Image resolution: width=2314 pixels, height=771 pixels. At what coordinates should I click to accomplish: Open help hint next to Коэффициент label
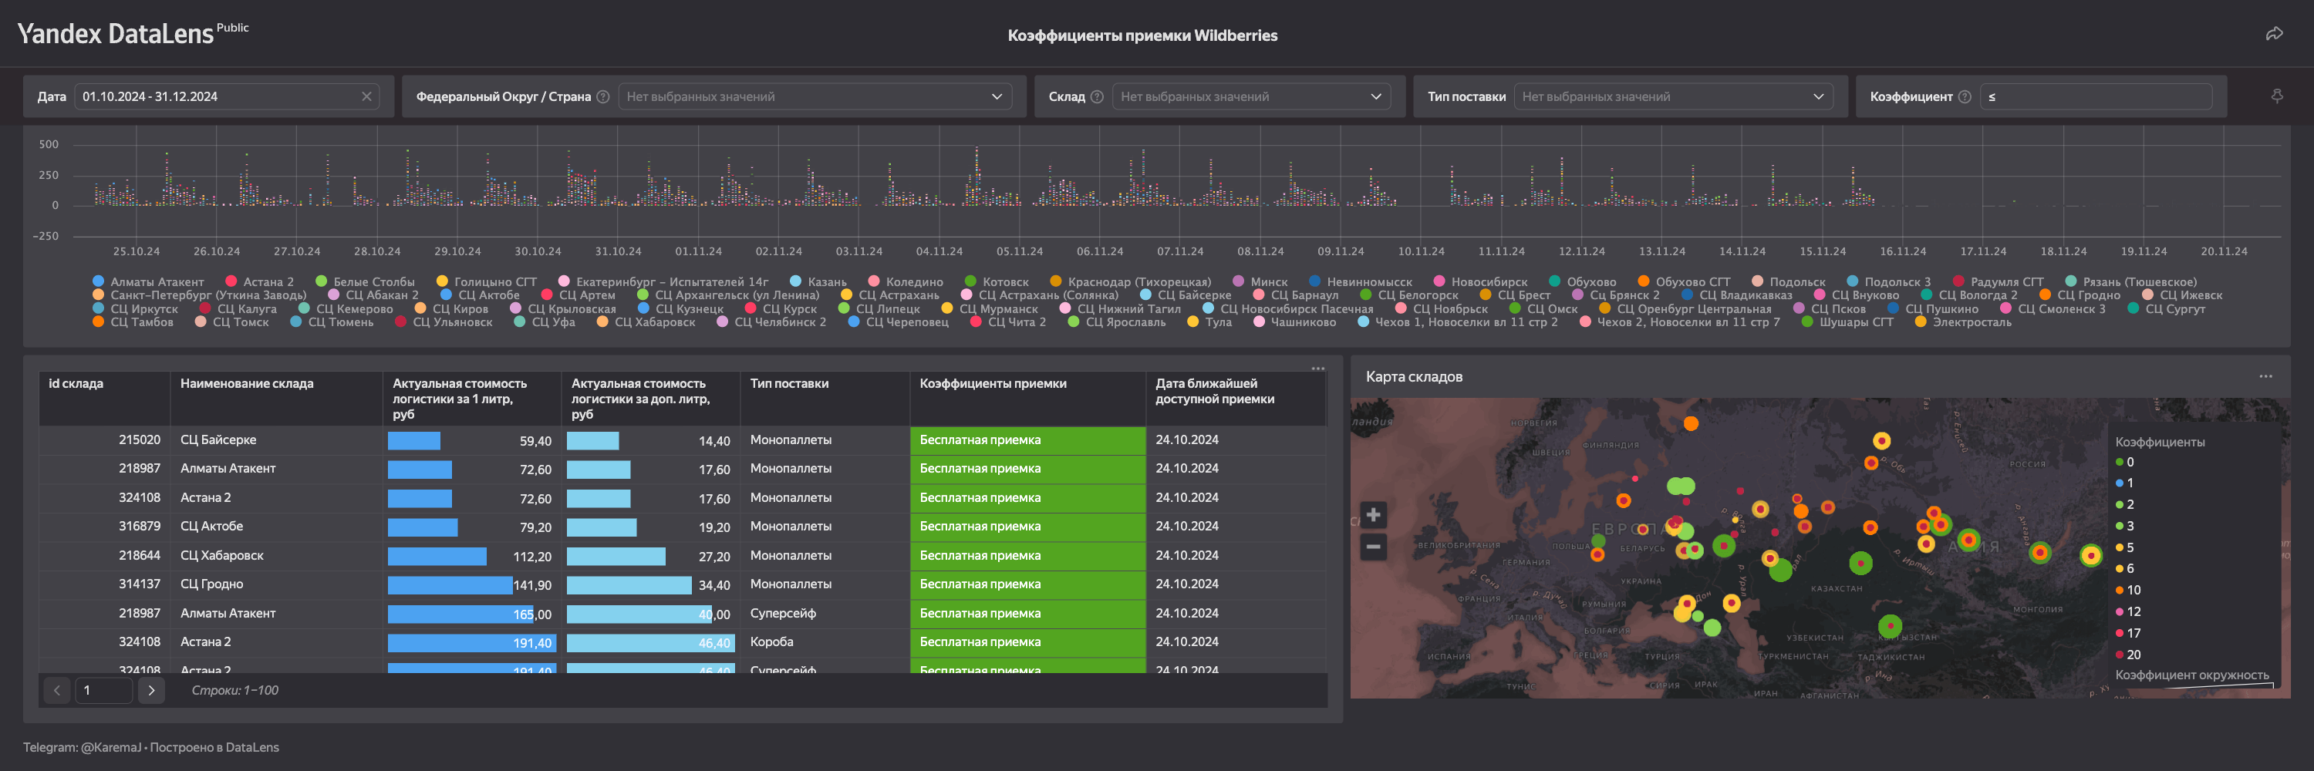click(x=1965, y=97)
